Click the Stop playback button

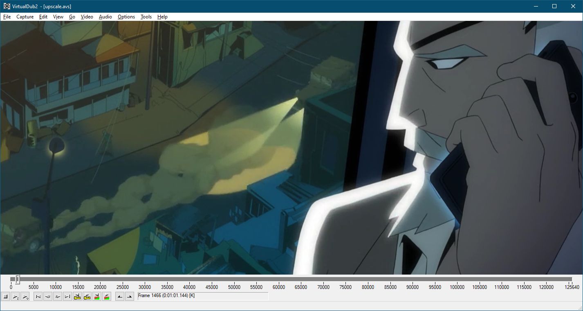point(6,297)
